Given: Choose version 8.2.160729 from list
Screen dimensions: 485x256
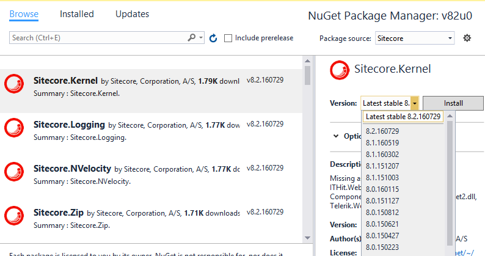Looking at the screenshot, I should tap(382, 131).
